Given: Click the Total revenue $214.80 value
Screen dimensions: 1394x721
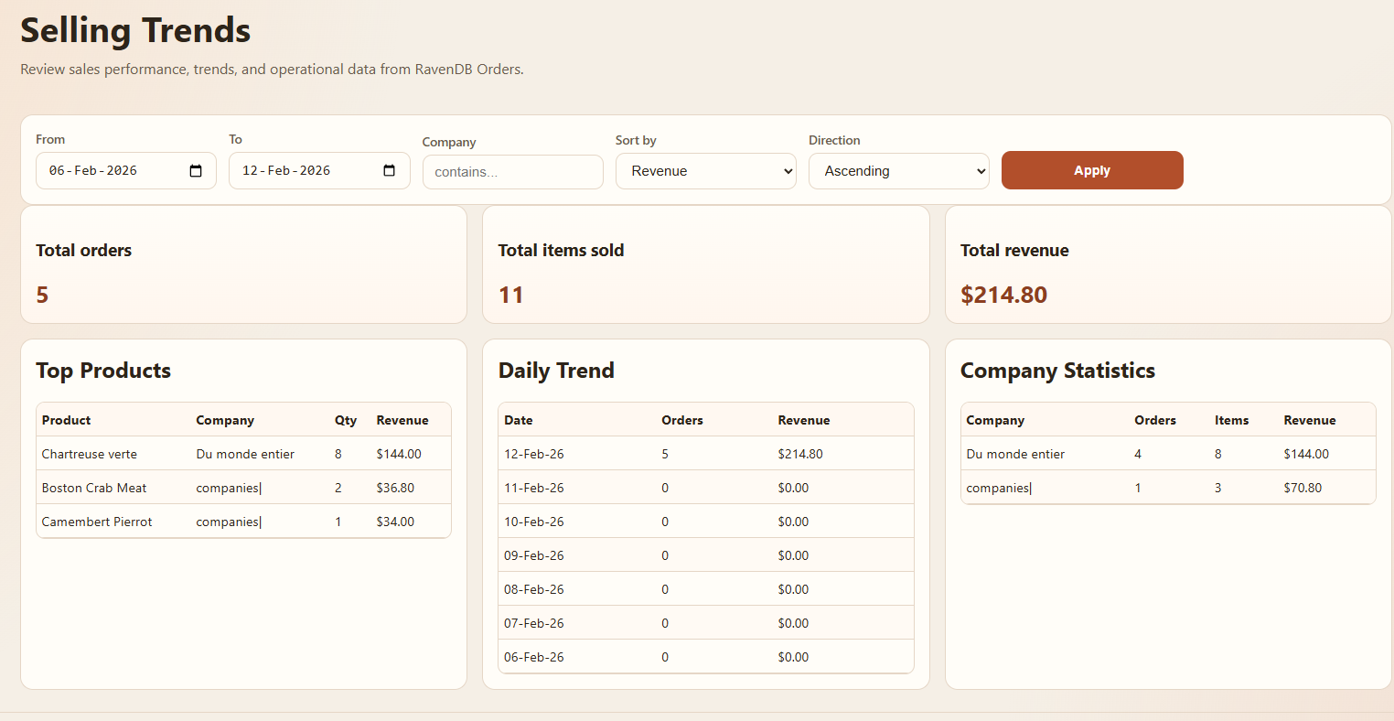Looking at the screenshot, I should click(1003, 295).
